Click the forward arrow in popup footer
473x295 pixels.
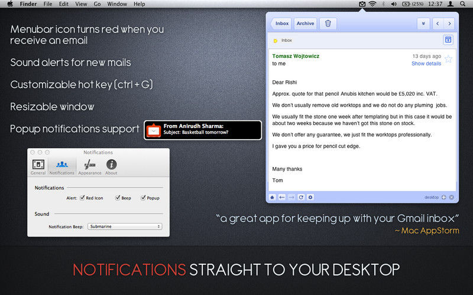pyautogui.click(x=291, y=198)
